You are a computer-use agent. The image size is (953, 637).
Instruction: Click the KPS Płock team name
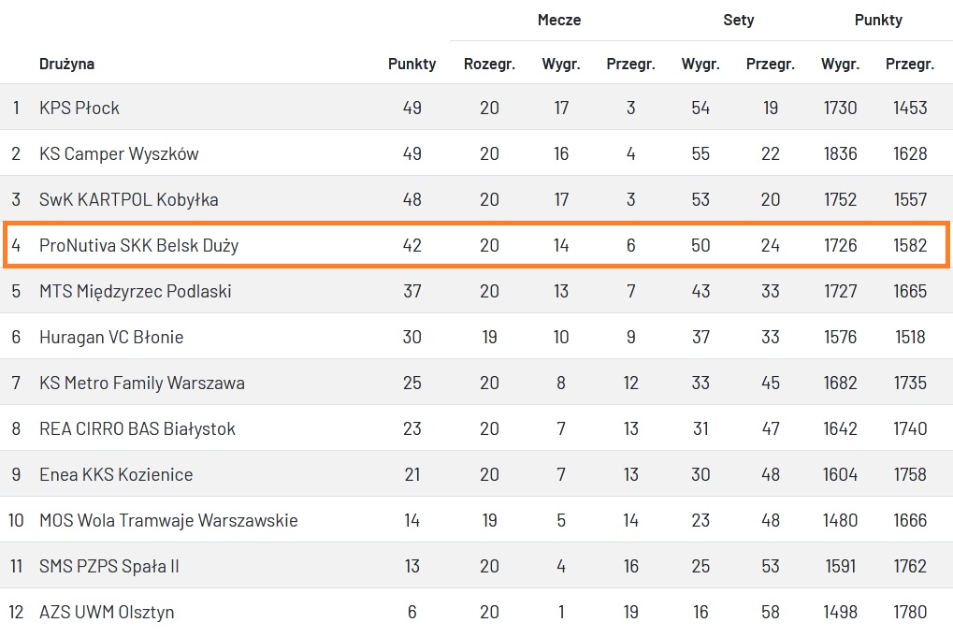click(x=79, y=108)
